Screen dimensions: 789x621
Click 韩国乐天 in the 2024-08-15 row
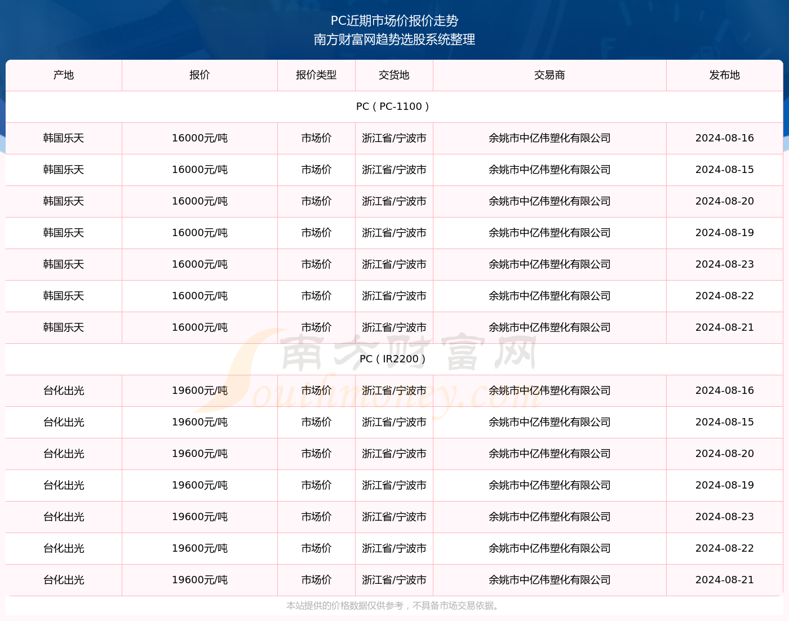pyautogui.click(x=64, y=170)
